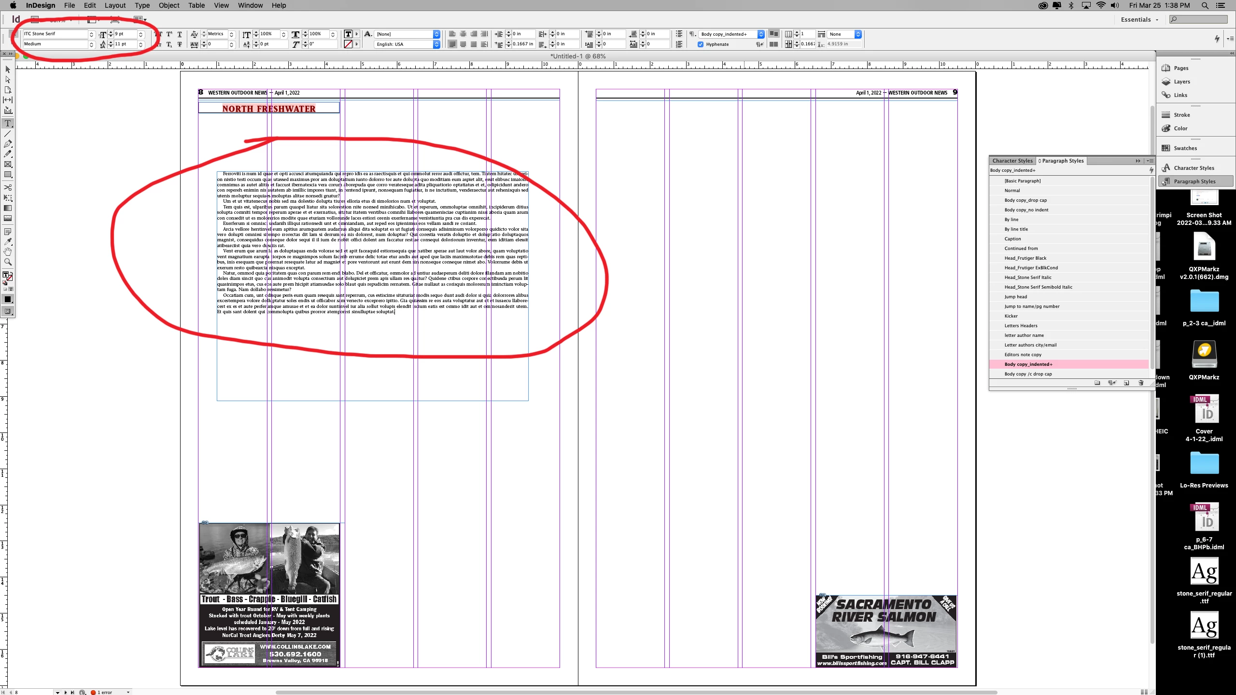The image size is (1236, 695).
Task: Expand the Essentials workspace switcher
Action: pos(1140,20)
